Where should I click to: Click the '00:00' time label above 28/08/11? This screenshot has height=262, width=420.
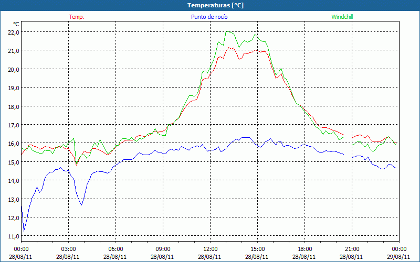click(21, 249)
